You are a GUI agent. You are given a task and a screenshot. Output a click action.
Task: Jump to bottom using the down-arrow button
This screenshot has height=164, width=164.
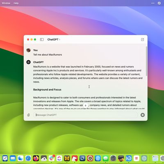click(86, 105)
